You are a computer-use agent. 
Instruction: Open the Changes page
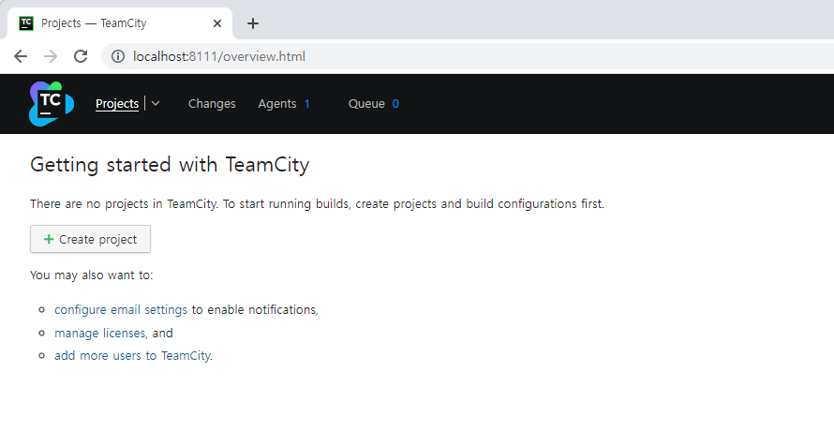tap(212, 104)
